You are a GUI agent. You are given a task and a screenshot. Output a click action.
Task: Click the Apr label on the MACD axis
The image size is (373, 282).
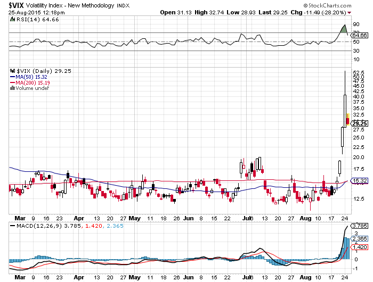click(79, 277)
